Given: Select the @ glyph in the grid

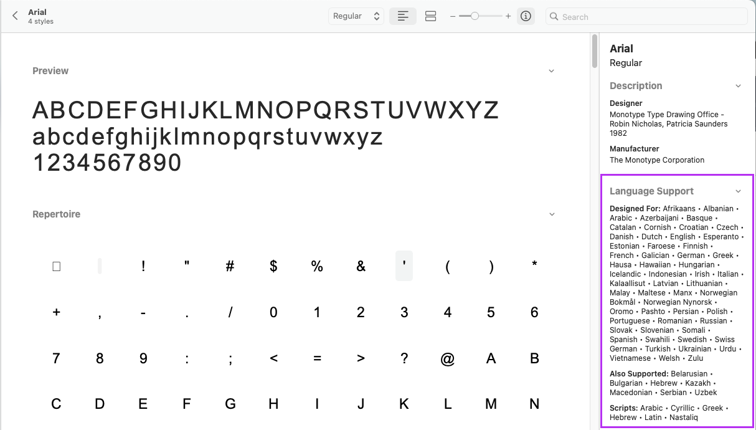Looking at the screenshot, I should click(x=447, y=358).
